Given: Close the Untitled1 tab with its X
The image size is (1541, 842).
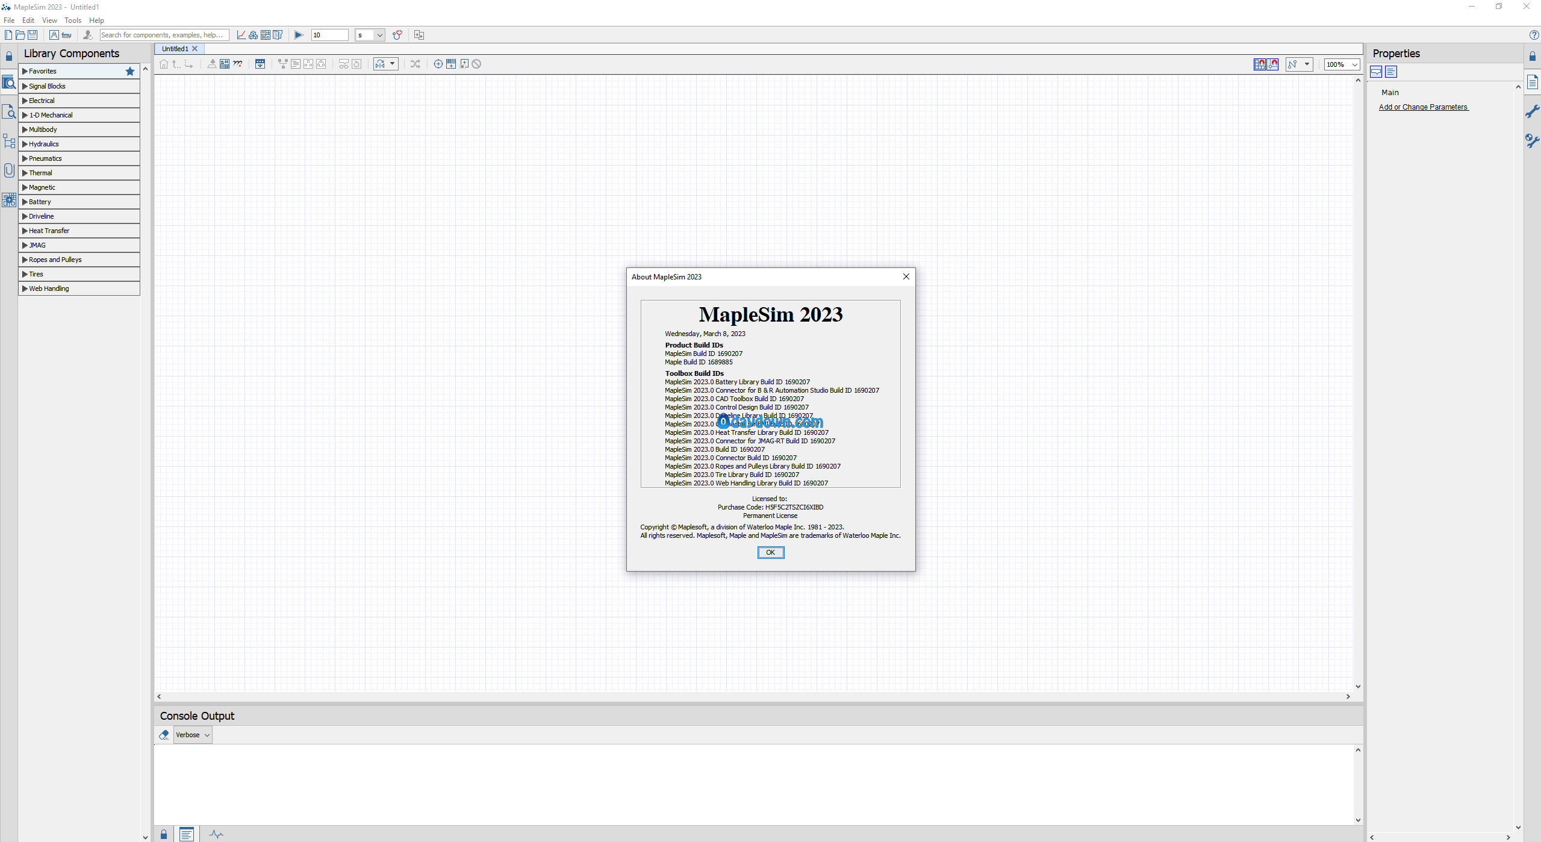Looking at the screenshot, I should [x=195, y=49].
